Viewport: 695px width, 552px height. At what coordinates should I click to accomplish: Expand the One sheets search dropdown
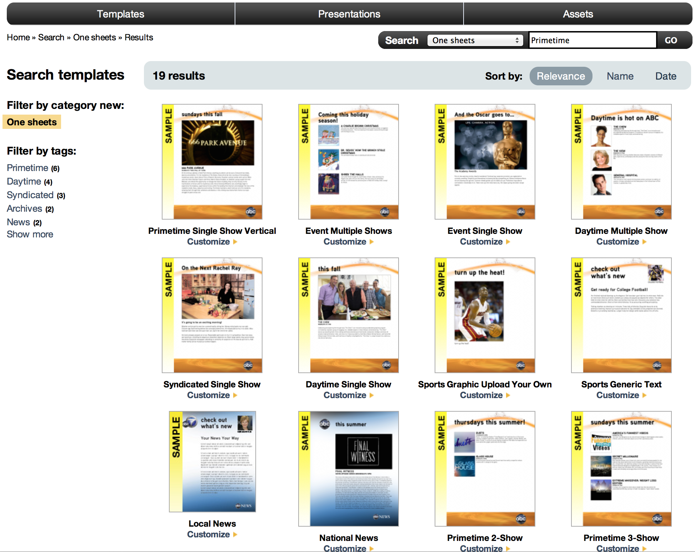[475, 40]
